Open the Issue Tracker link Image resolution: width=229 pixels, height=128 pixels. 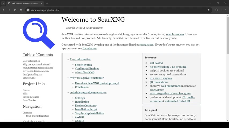(x=29, y=100)
